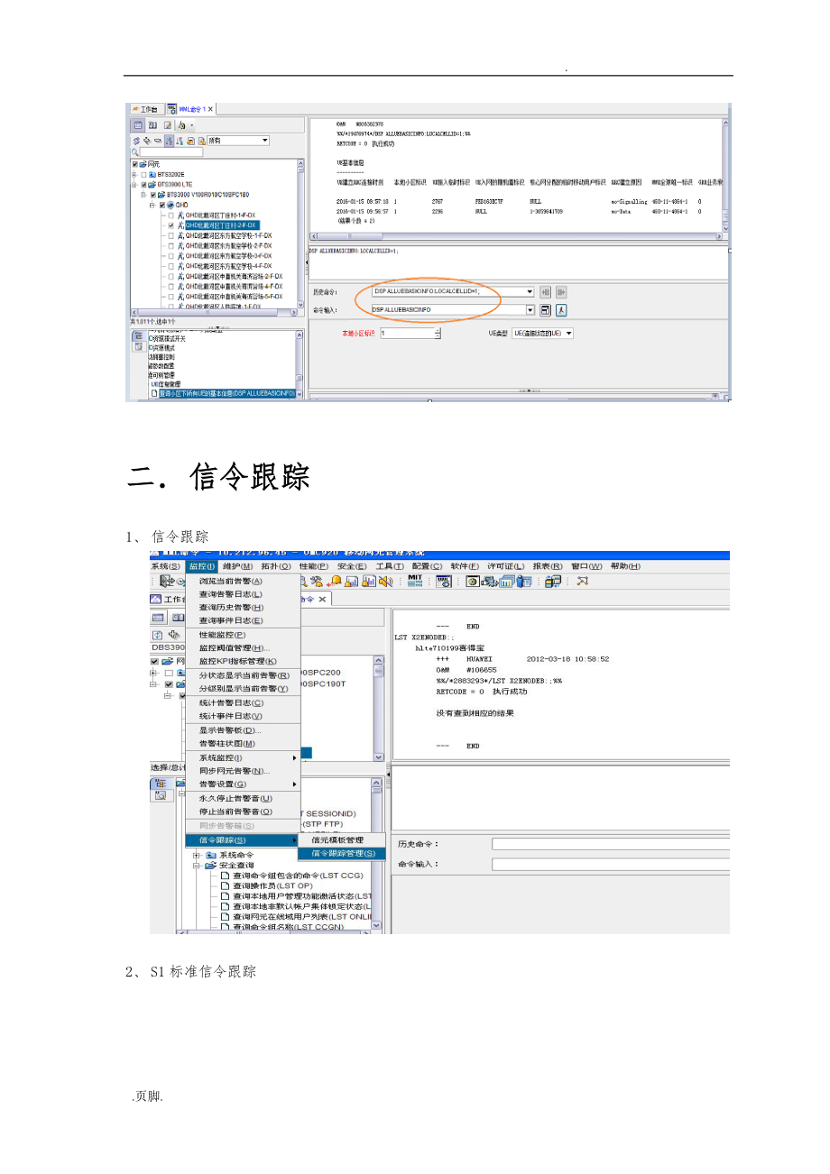Click the MIT toolbar icon

click(416, 581)
